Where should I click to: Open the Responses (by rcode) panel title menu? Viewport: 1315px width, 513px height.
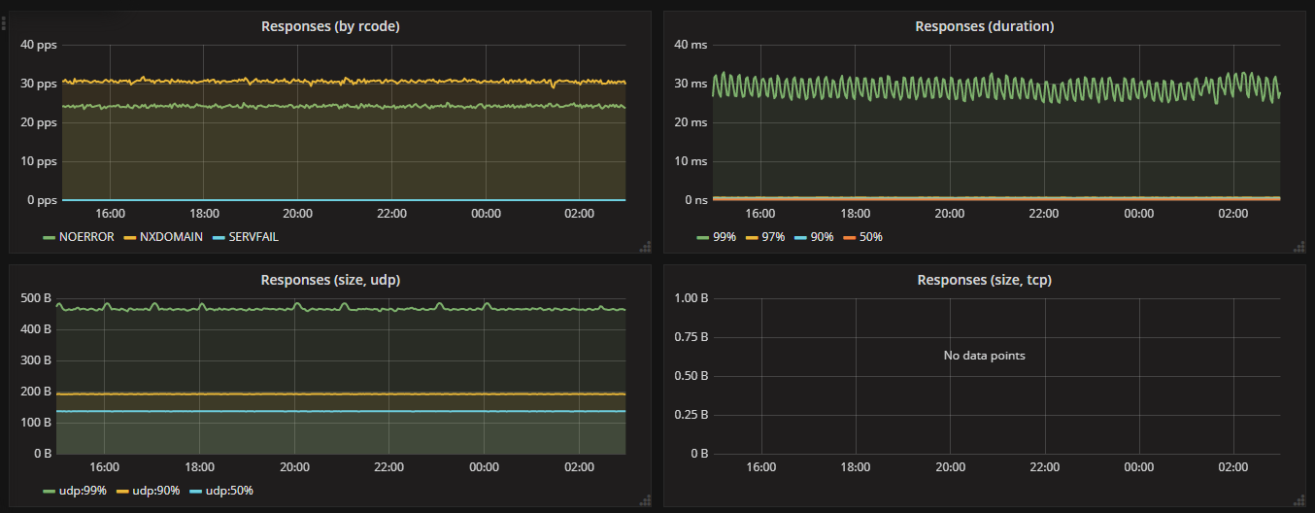[330, 26]
